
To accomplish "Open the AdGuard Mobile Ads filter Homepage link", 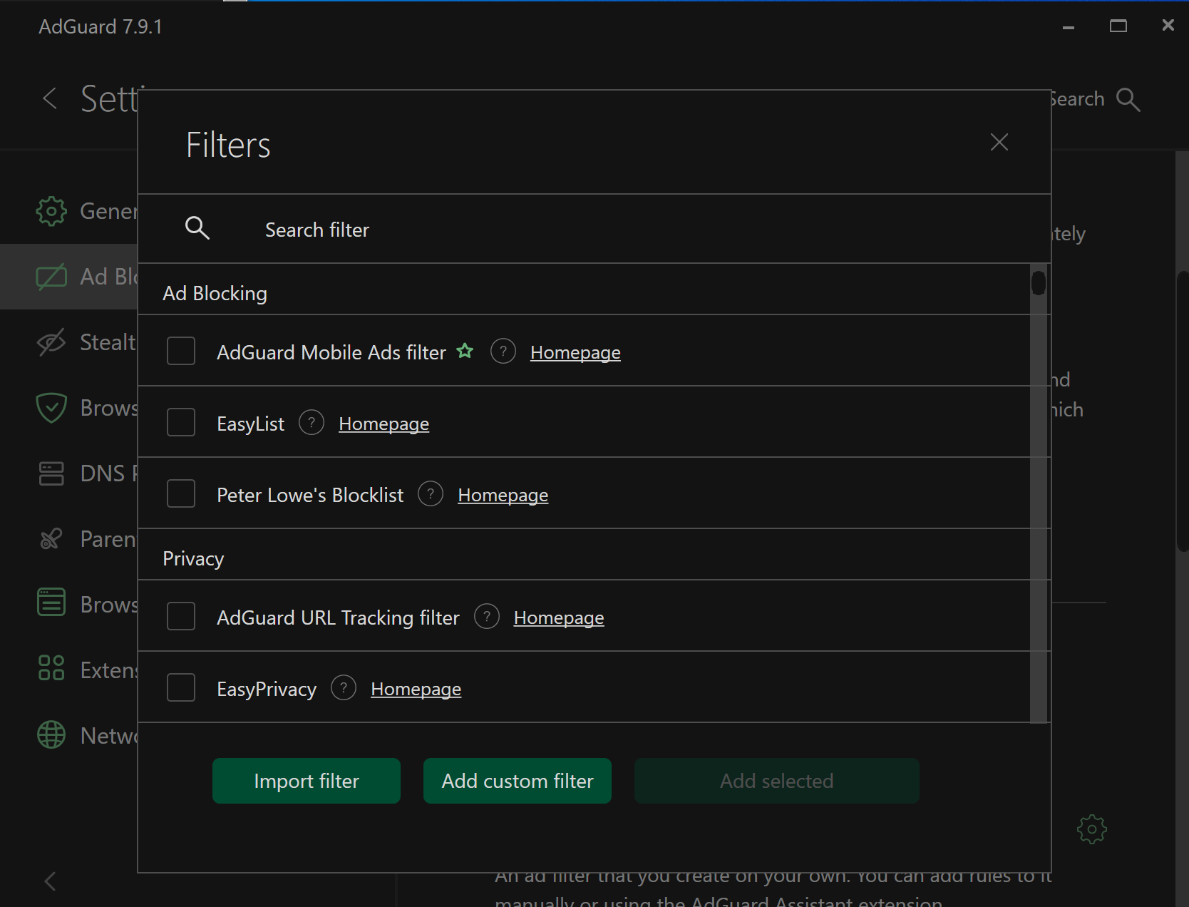I will [575, 352].
